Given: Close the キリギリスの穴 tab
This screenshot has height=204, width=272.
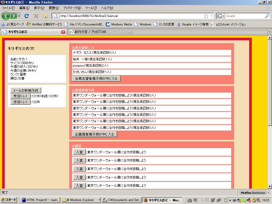Looking at the screenshot, I should 63,32.
